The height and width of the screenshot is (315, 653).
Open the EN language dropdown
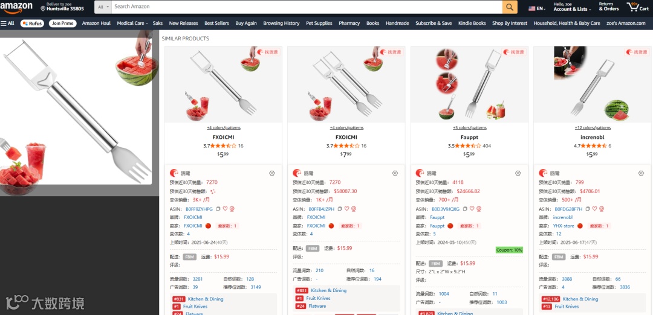(x=538, y=8)
